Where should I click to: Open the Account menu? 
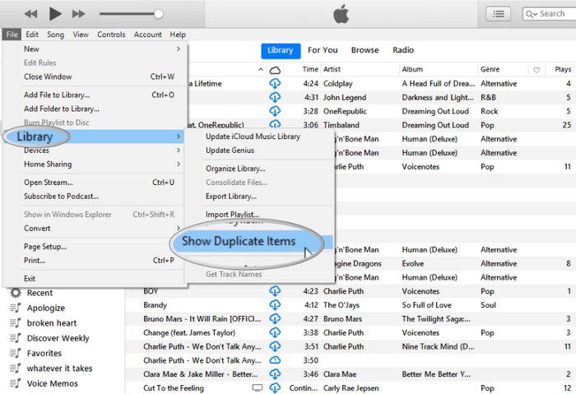[x=147, y=35]
